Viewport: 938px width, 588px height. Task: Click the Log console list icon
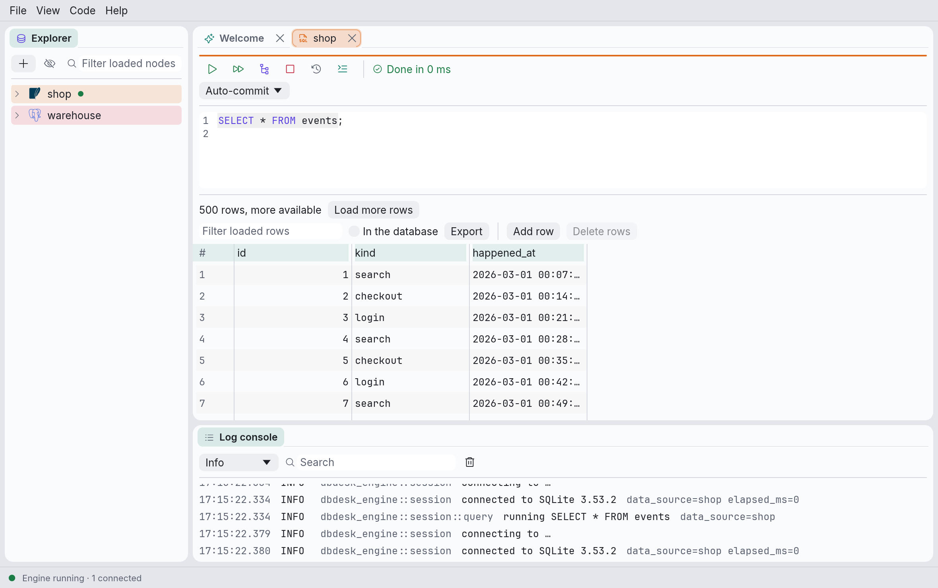pos(209,437)
